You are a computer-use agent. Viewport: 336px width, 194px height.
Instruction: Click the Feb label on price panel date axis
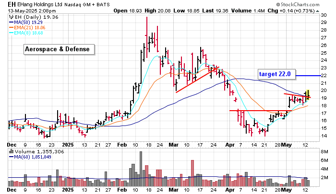pos(122,145)
